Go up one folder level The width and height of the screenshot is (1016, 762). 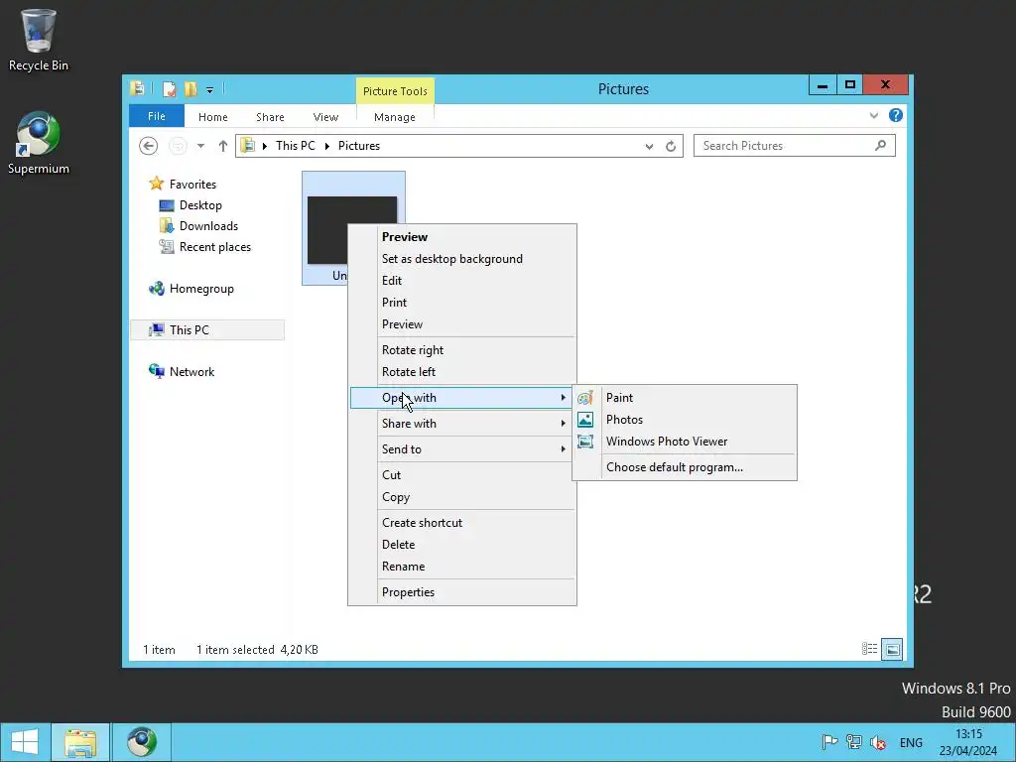coord(223,146)
